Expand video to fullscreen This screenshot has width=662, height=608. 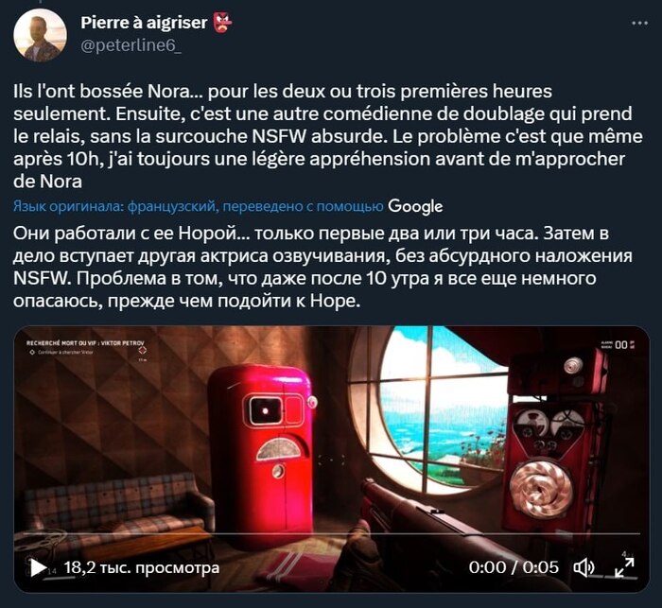coord(624,567)
